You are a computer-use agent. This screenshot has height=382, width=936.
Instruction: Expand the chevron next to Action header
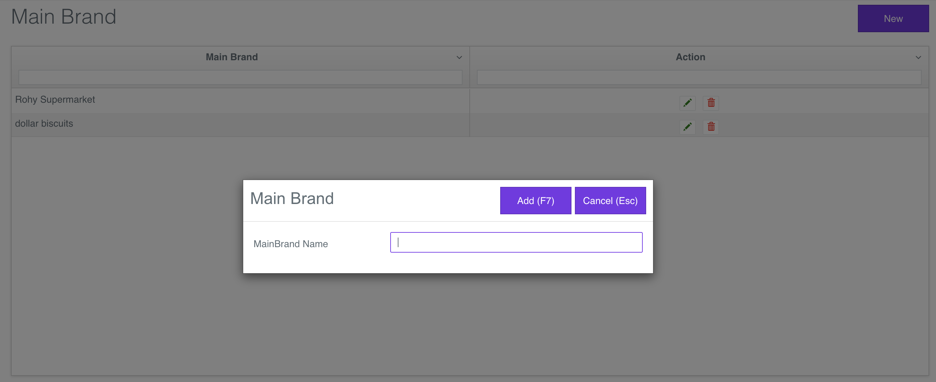tap(918, 57)
